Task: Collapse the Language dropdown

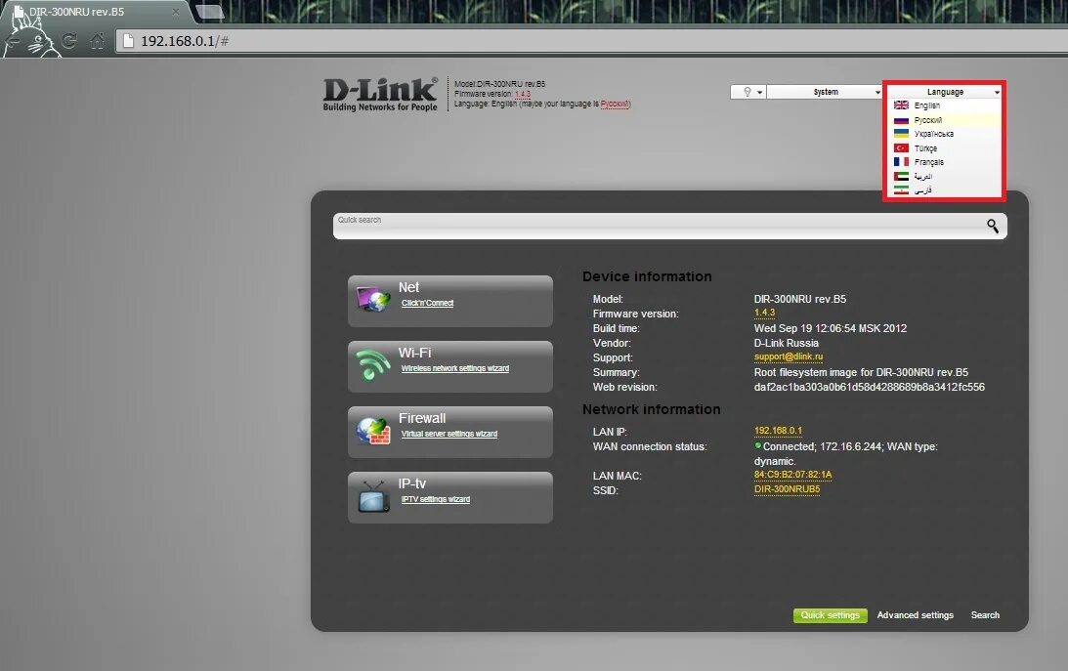Action: click(x=945, y=92)
